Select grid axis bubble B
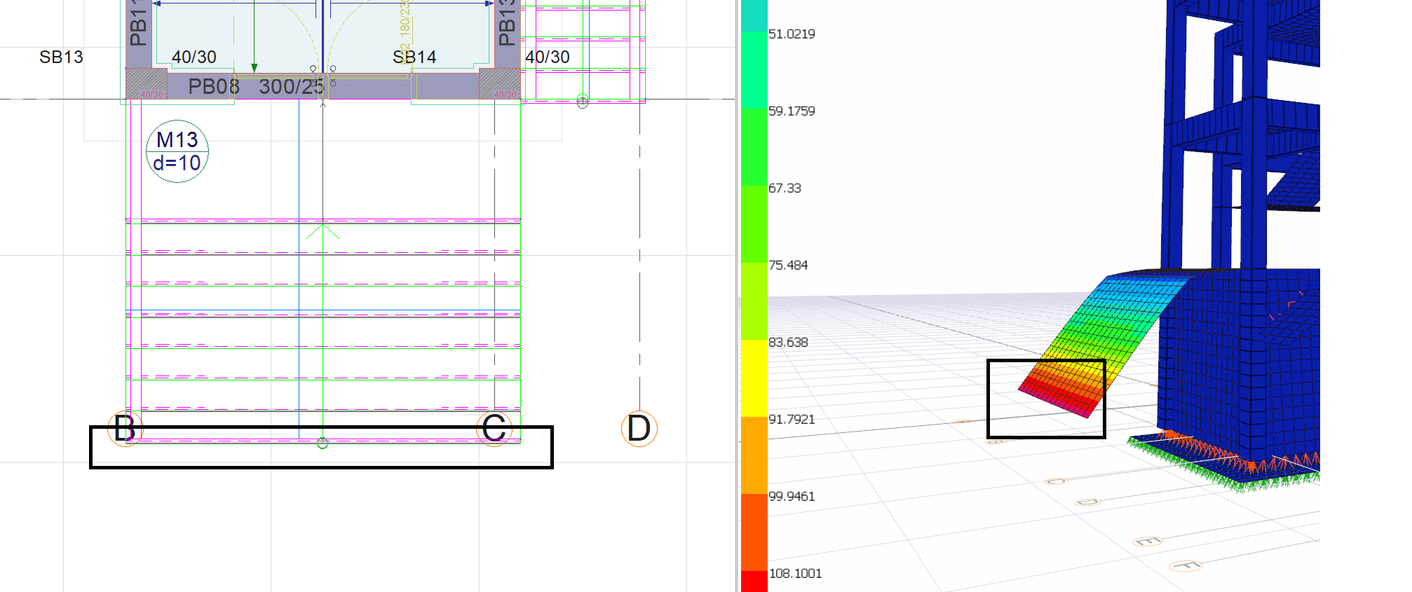The height and width of the screenshot is (592, 1412). click(x=125, y=428)
